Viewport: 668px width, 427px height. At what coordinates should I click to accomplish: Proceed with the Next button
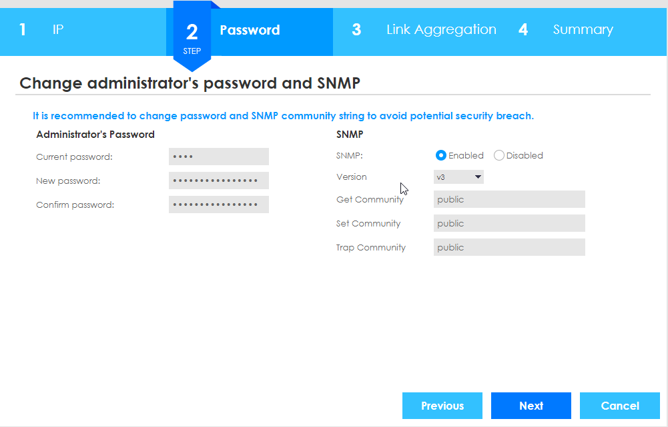click(531, 406)
